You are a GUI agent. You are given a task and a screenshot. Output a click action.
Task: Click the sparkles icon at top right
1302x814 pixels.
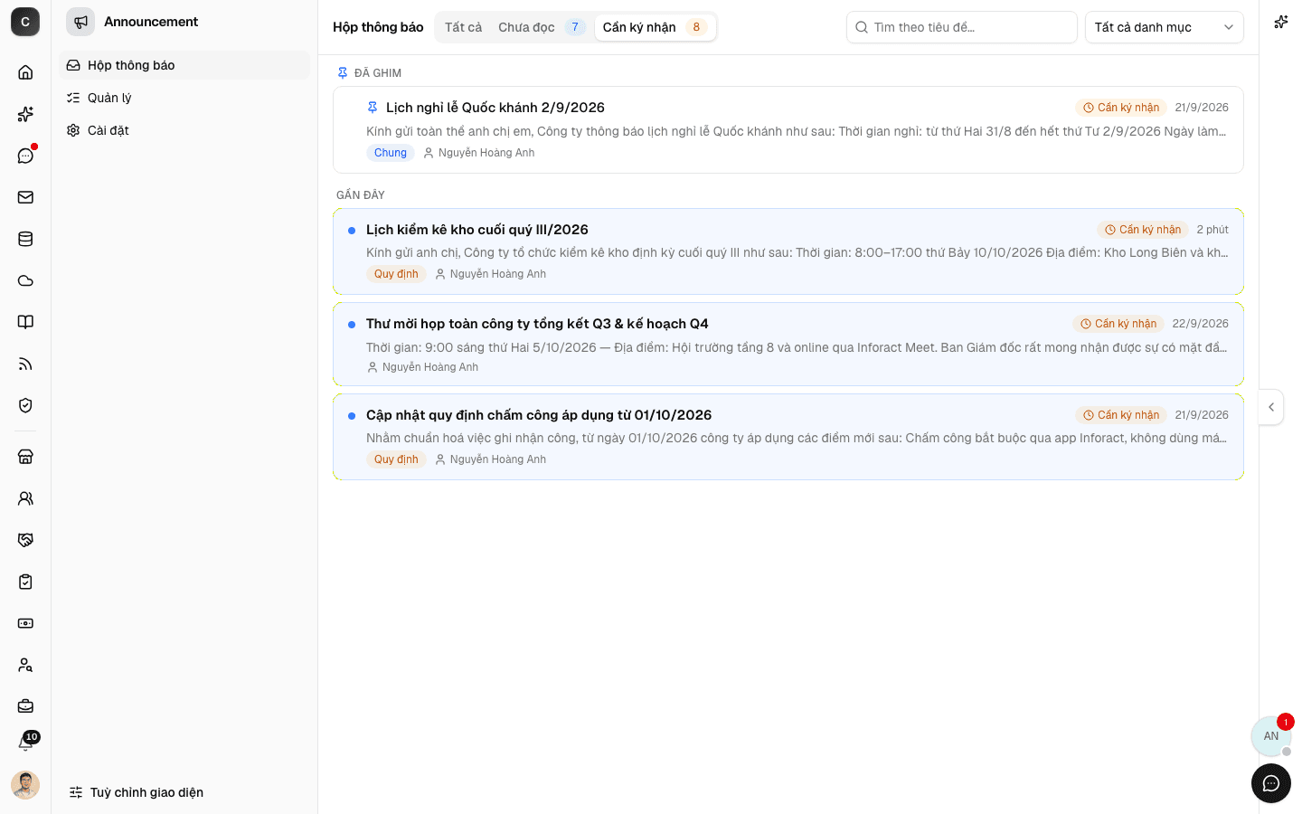(1280, 22)
